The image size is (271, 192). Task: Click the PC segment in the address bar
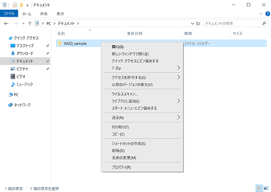click(x=49, y=24)
